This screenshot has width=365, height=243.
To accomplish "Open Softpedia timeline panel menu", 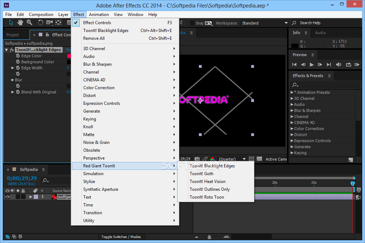I will click(43, 169).
